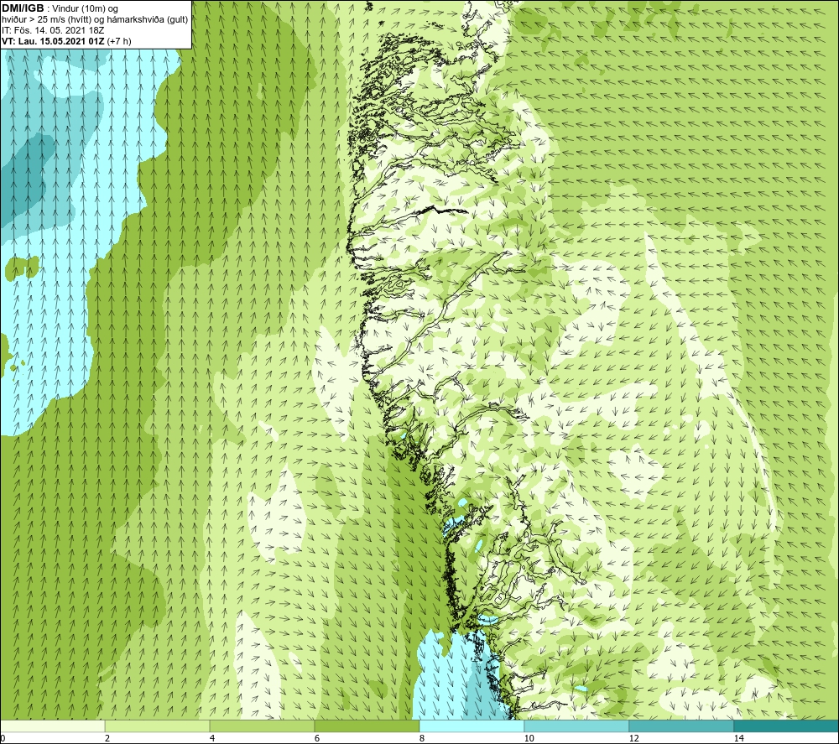Click the 10-12 m/s legend color swatch

pos(577,726)
